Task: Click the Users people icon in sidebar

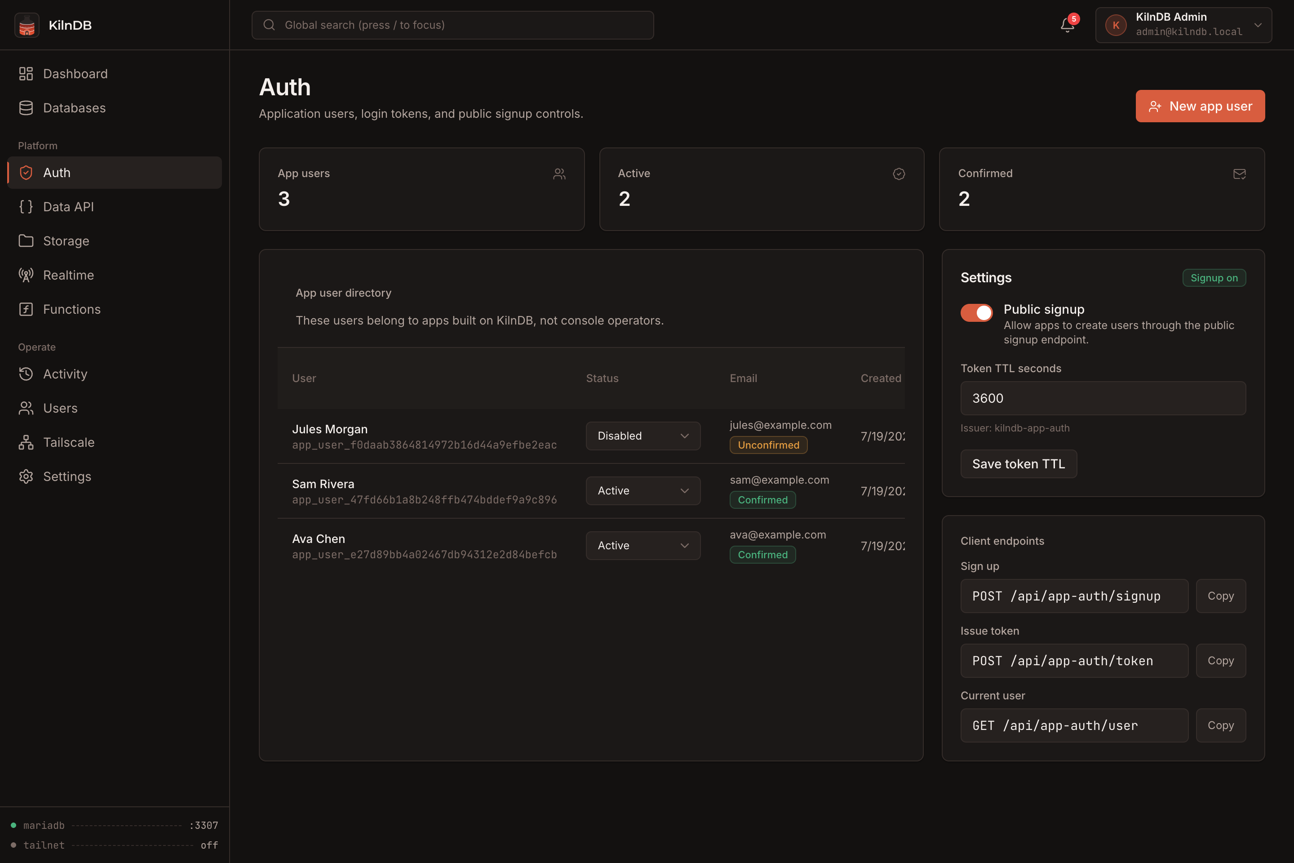Action: (x=26, y=409)
